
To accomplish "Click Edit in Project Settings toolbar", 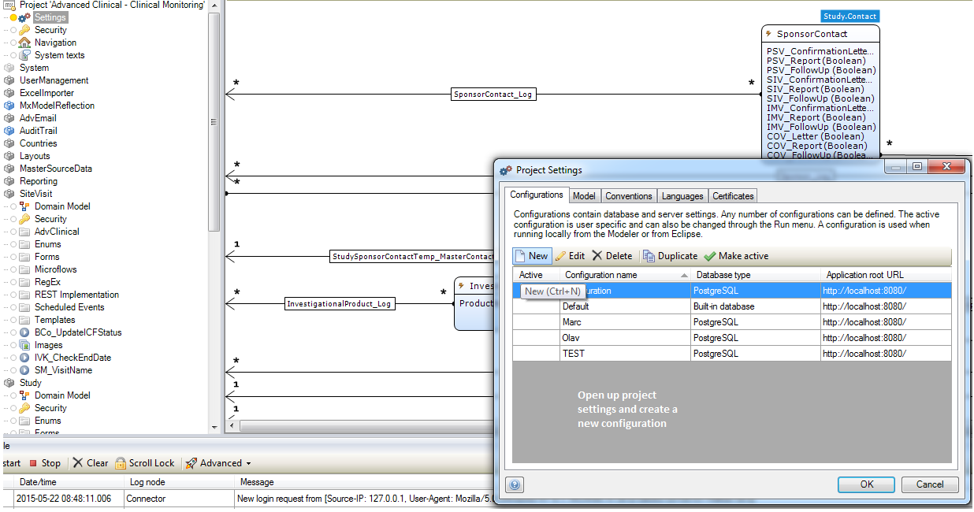I will click(x=571, y=256).
